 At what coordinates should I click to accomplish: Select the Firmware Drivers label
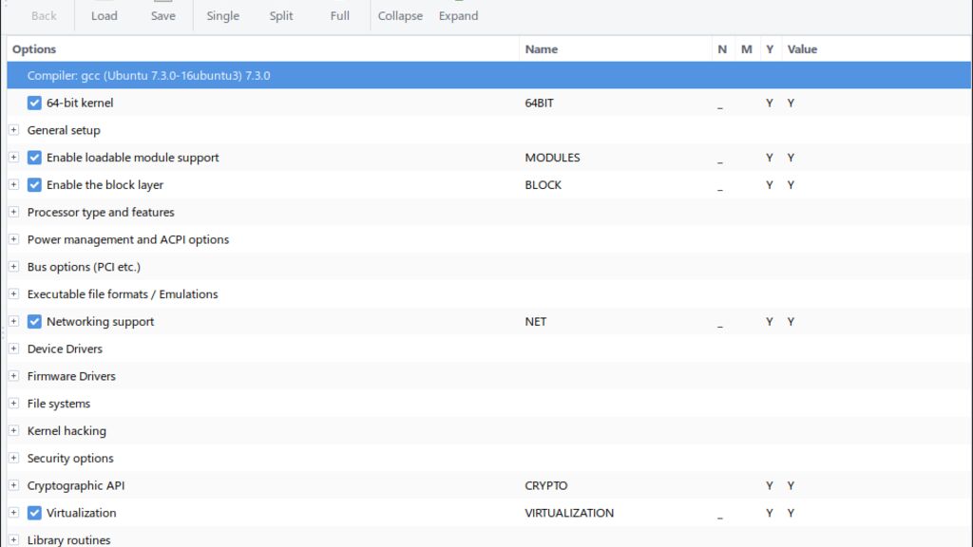[71, 376]
